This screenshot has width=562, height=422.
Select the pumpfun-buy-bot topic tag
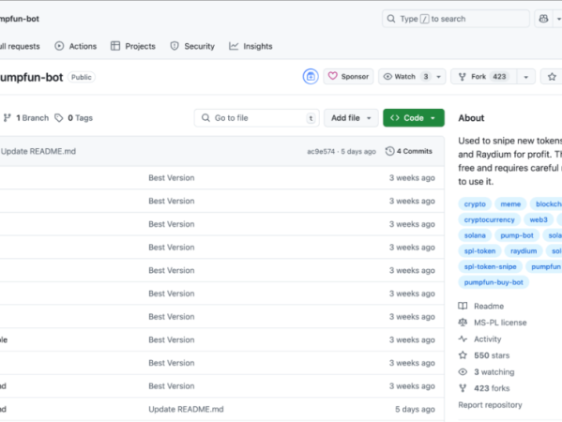494,282
